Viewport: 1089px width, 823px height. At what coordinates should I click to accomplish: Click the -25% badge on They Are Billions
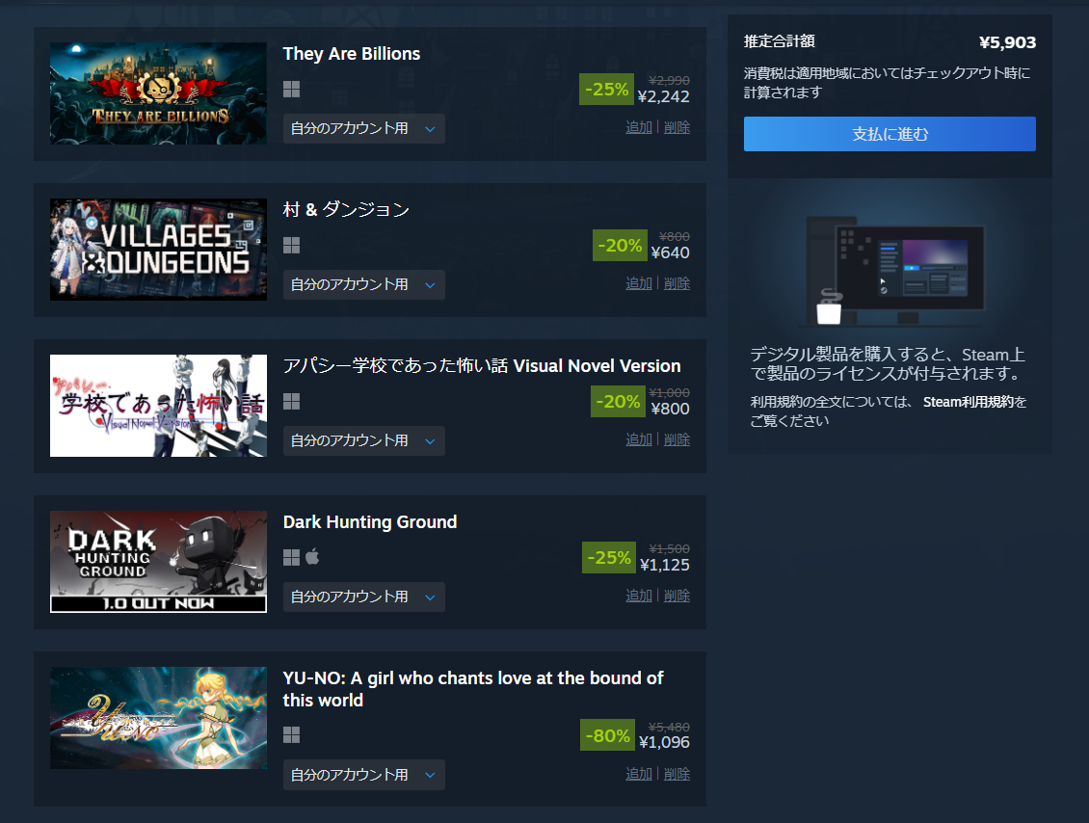(606, 89)
